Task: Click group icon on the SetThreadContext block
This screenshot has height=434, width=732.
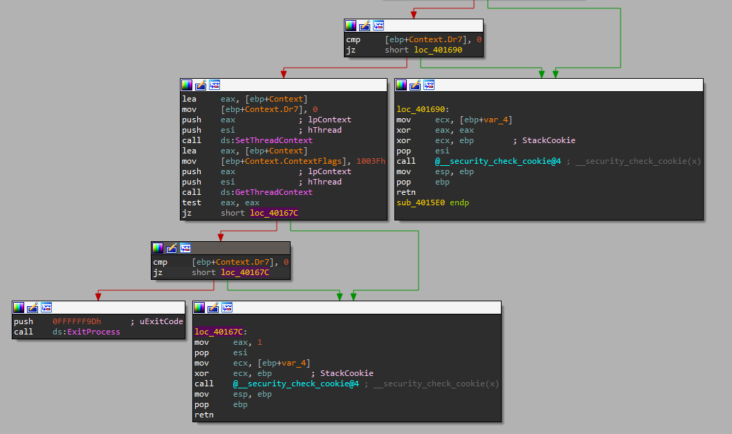Action: [214, 85]
